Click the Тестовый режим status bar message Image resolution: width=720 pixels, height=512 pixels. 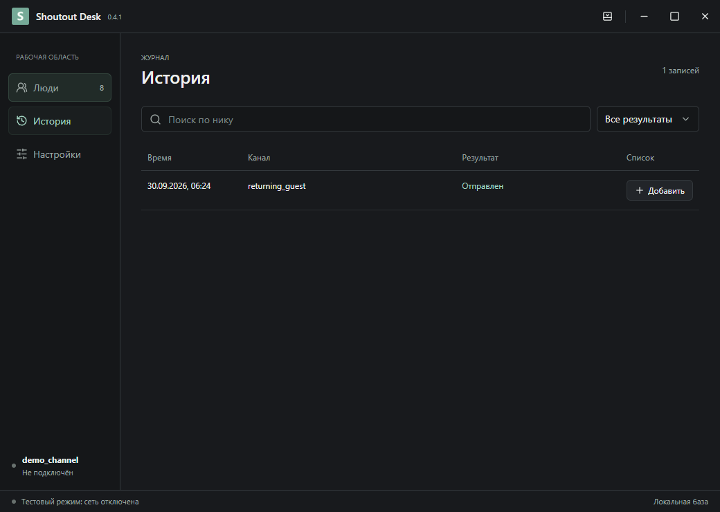coord(80,502)
